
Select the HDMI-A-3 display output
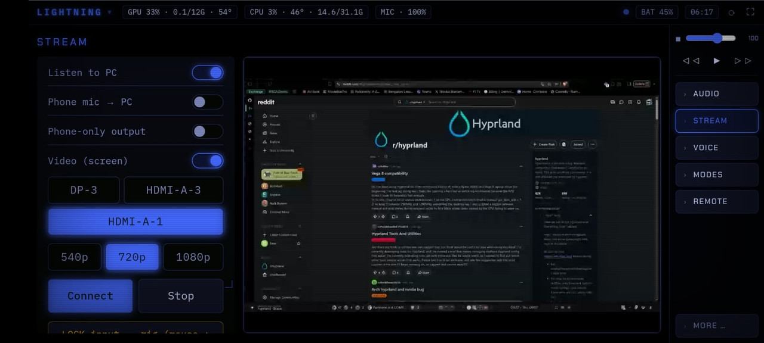tap(174, 190)
